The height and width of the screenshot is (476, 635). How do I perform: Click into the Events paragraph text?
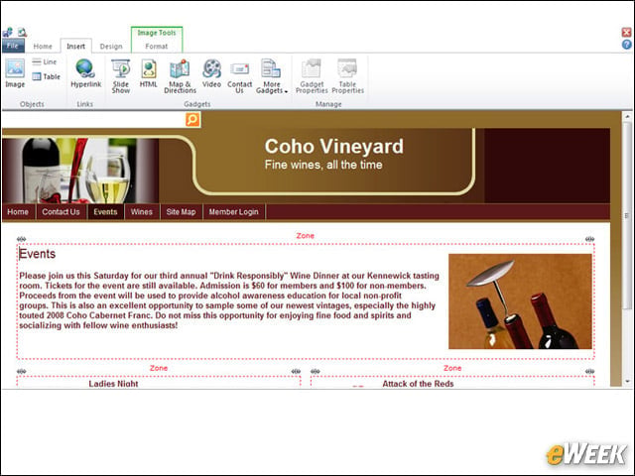coord(229,300)
